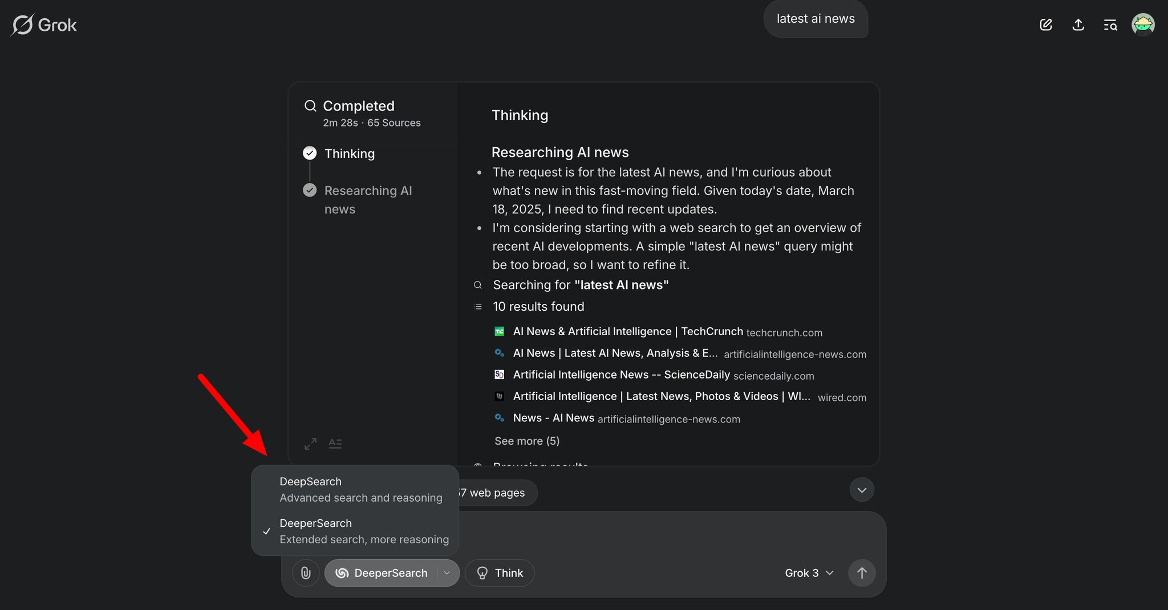Expand See more (5) results
This screenshot has height=610, width=1168.
[x=527, y=441]
